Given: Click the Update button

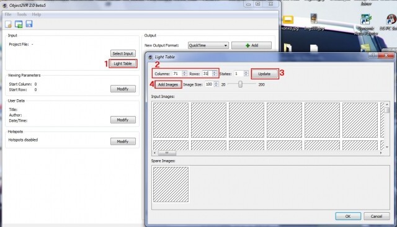Looking at the screenshot, I should tap(265, 74).
